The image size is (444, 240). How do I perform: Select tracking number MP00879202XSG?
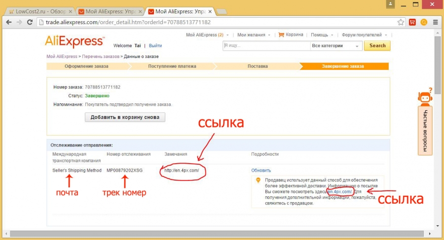(125, 171)
